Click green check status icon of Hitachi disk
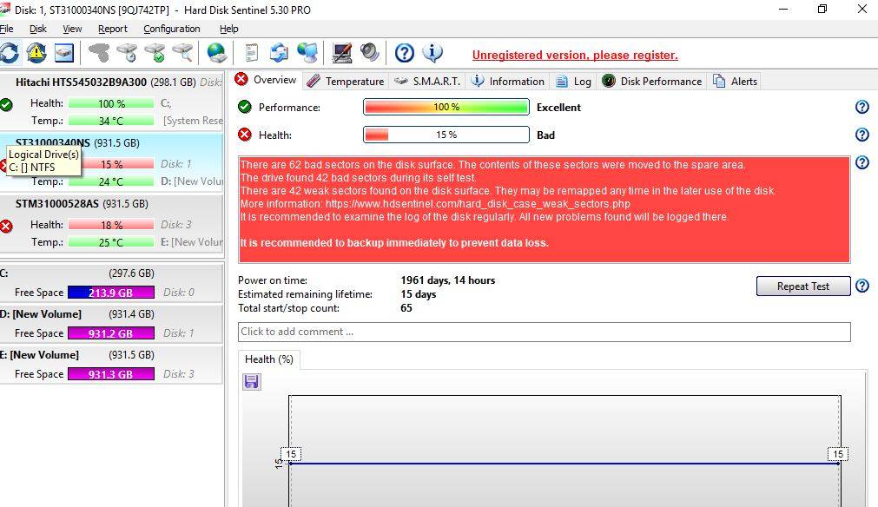The image size is (878, 507). pyautogui.click(x=6, y=104)
